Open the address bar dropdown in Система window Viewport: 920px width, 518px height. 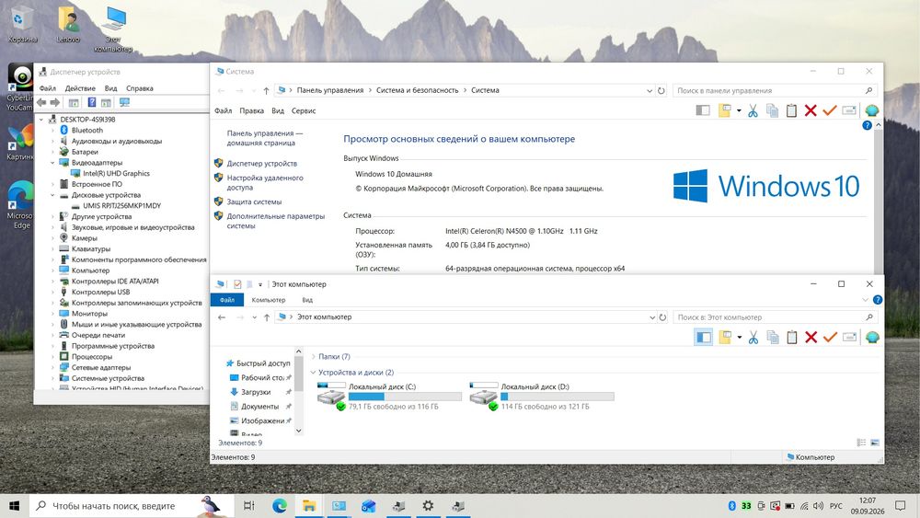click(x=650, y=90)
